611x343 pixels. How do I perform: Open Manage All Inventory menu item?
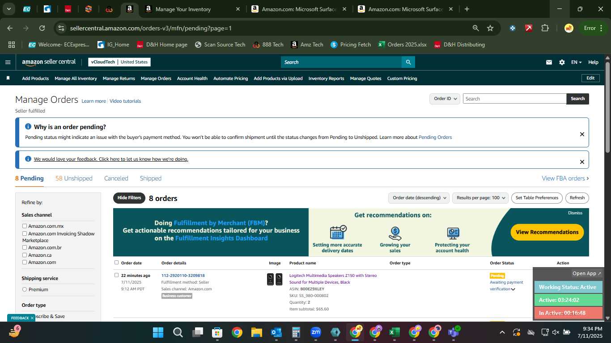pos(76,78)
